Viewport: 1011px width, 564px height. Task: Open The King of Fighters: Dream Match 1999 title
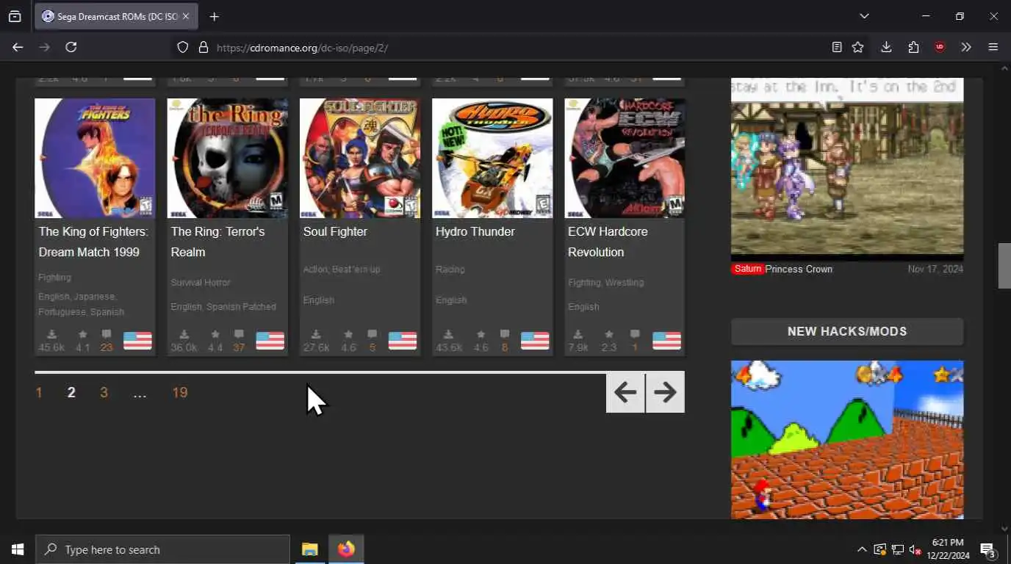93,242
